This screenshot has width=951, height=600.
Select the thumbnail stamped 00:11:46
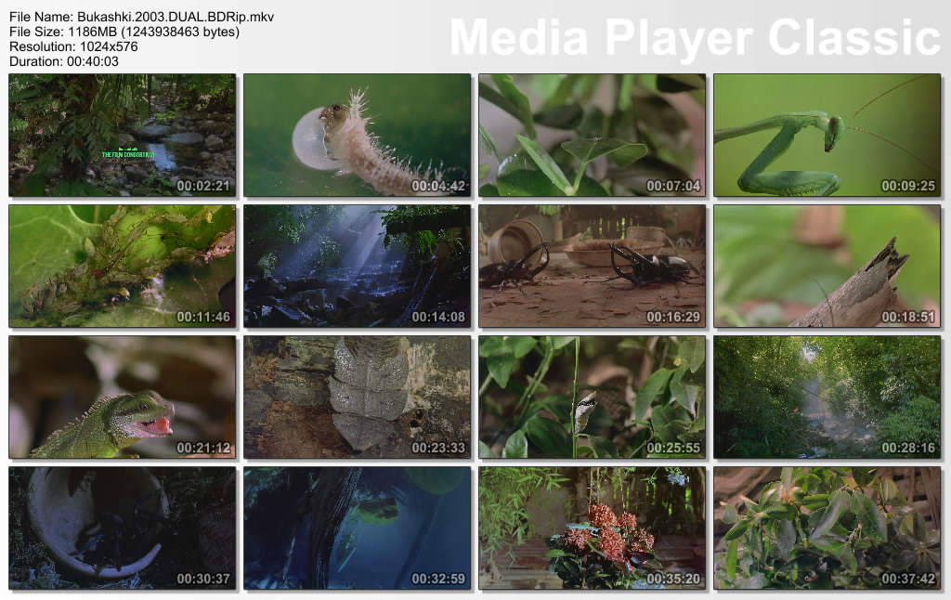tap(122, 267)
